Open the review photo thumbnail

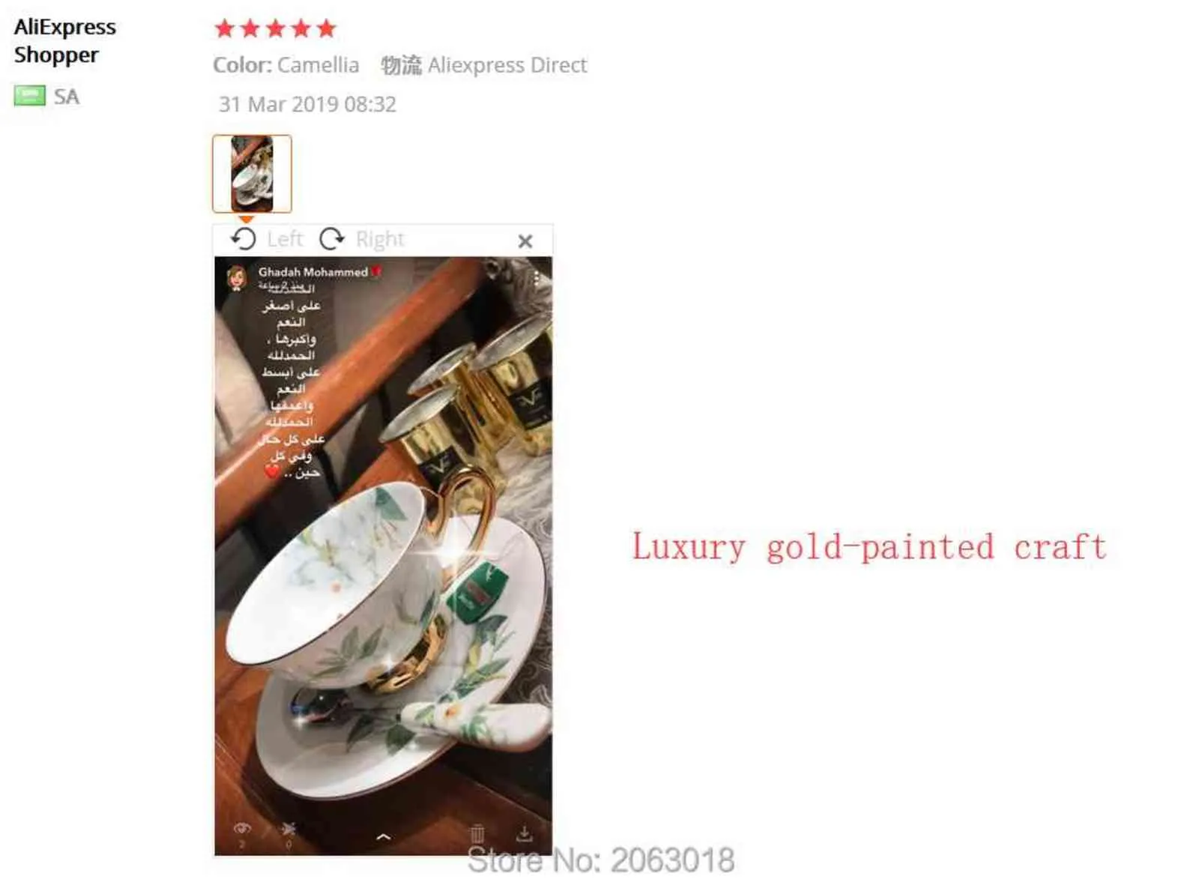coord(252,174)
